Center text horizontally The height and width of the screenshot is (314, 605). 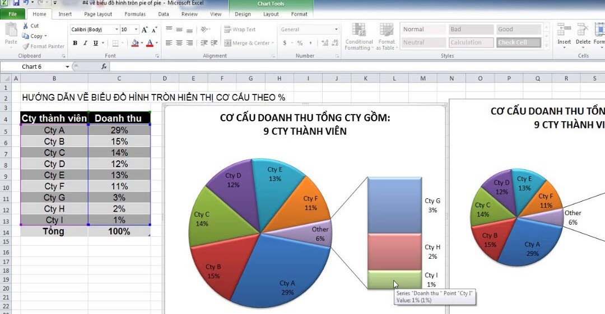[179, 42]
